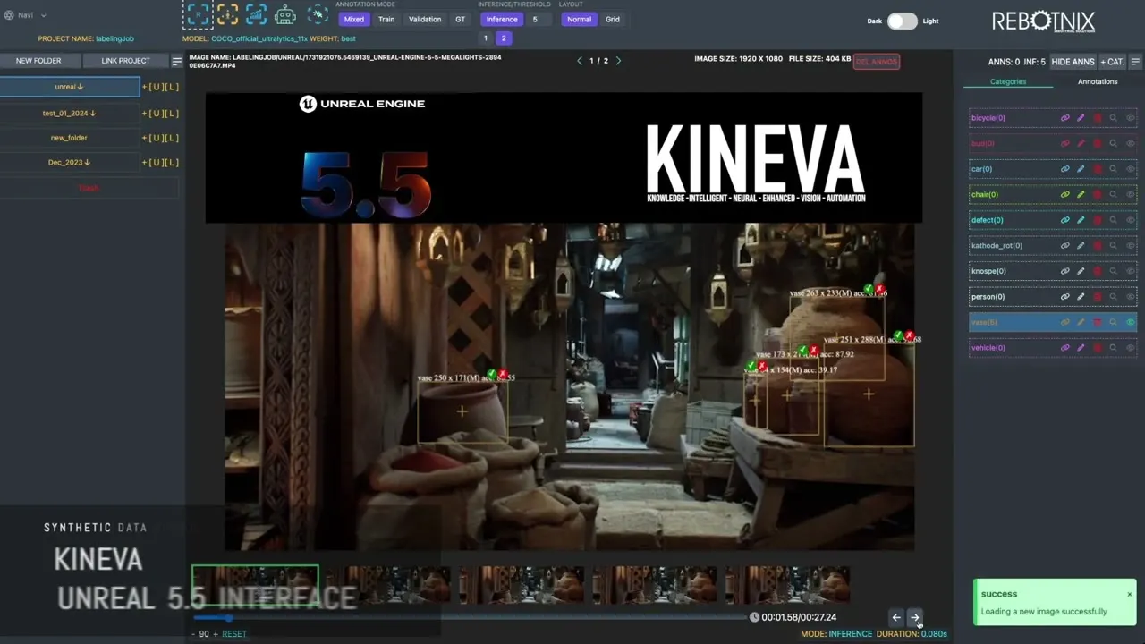The height and width of the screenshot is (644, 1145).
Task: Click the video progress slider bar
Action: point(470,617)
